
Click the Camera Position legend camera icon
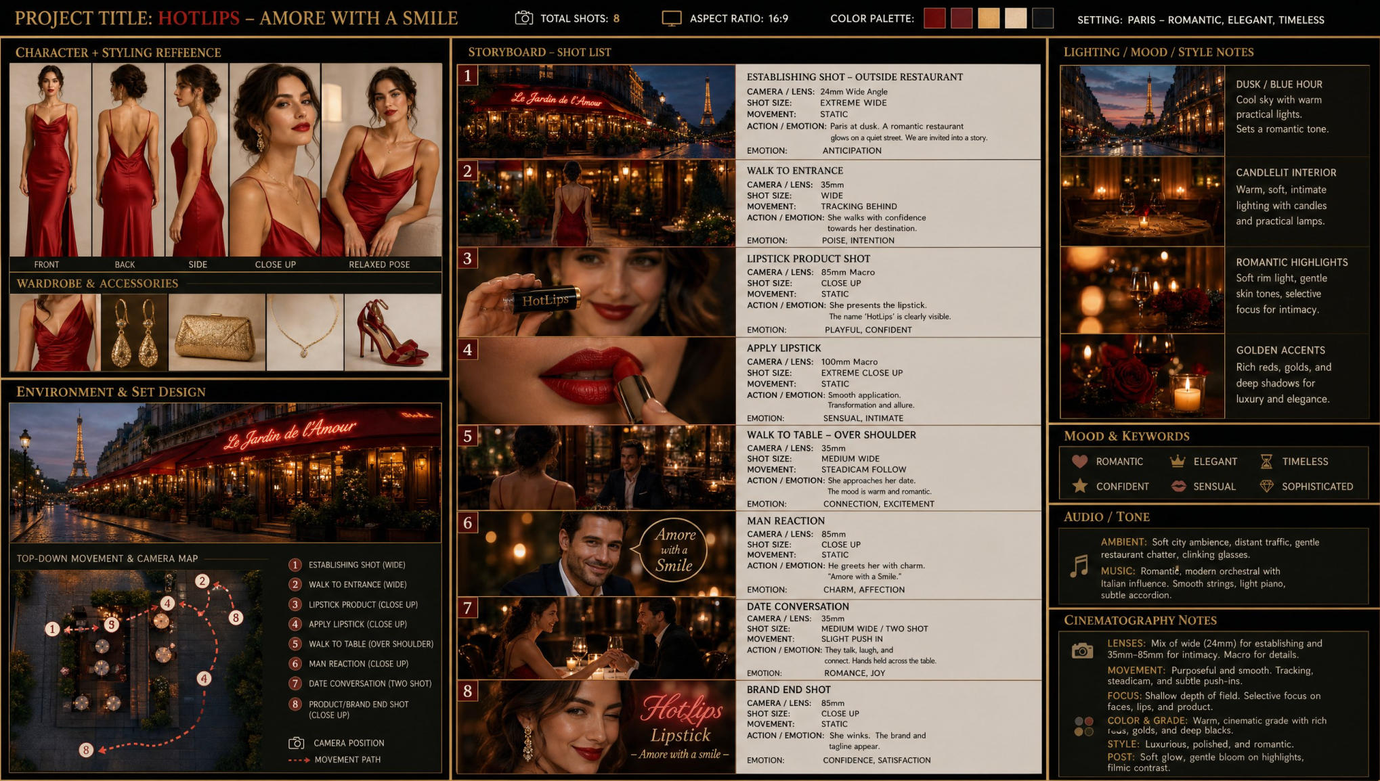[x=296, y=743]
